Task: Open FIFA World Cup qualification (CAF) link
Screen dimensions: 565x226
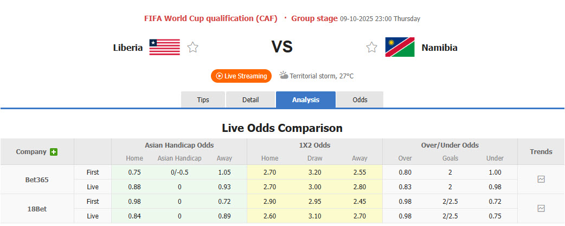Action: pos(211,18)
